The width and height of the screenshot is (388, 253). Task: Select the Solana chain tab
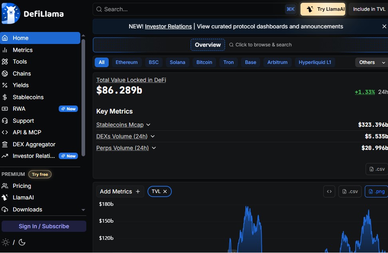177,62
